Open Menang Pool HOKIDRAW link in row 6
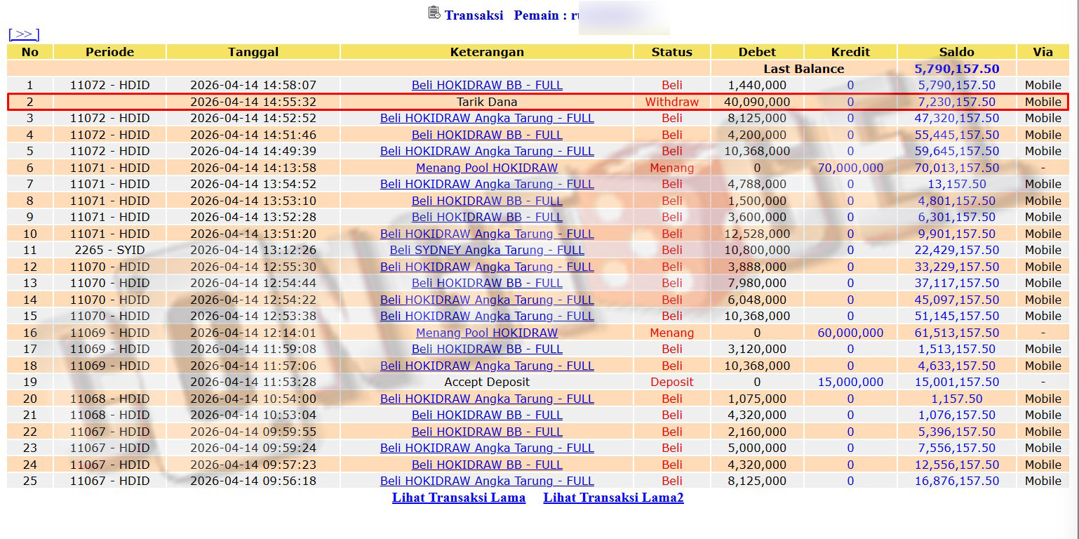Image resolution: width=1079 pixels, height=539 pixels. pos(487,168)
